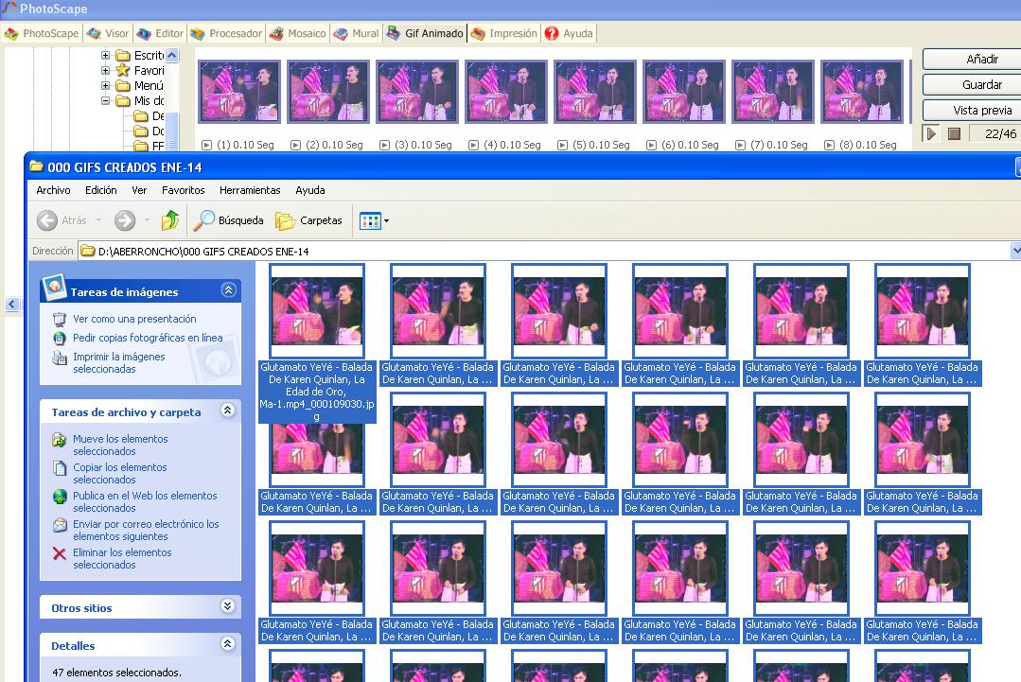The height and width of the screenshot is (682, 1021).
Task: Open the Atrás history dropdown arrow
Action: point(99,220)
